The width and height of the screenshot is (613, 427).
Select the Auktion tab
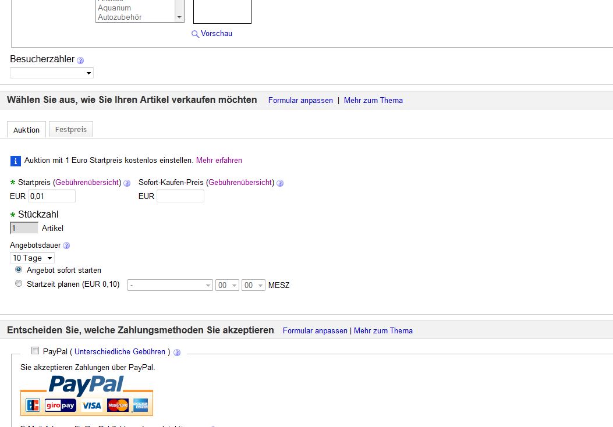tap(27, 130)
